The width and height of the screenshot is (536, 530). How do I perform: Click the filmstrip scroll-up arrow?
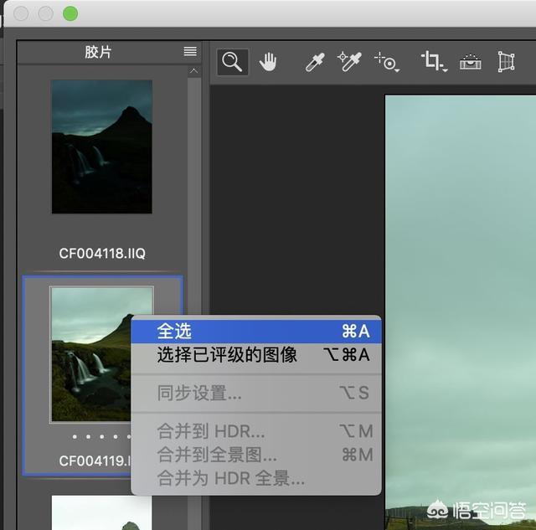point(194,72)
